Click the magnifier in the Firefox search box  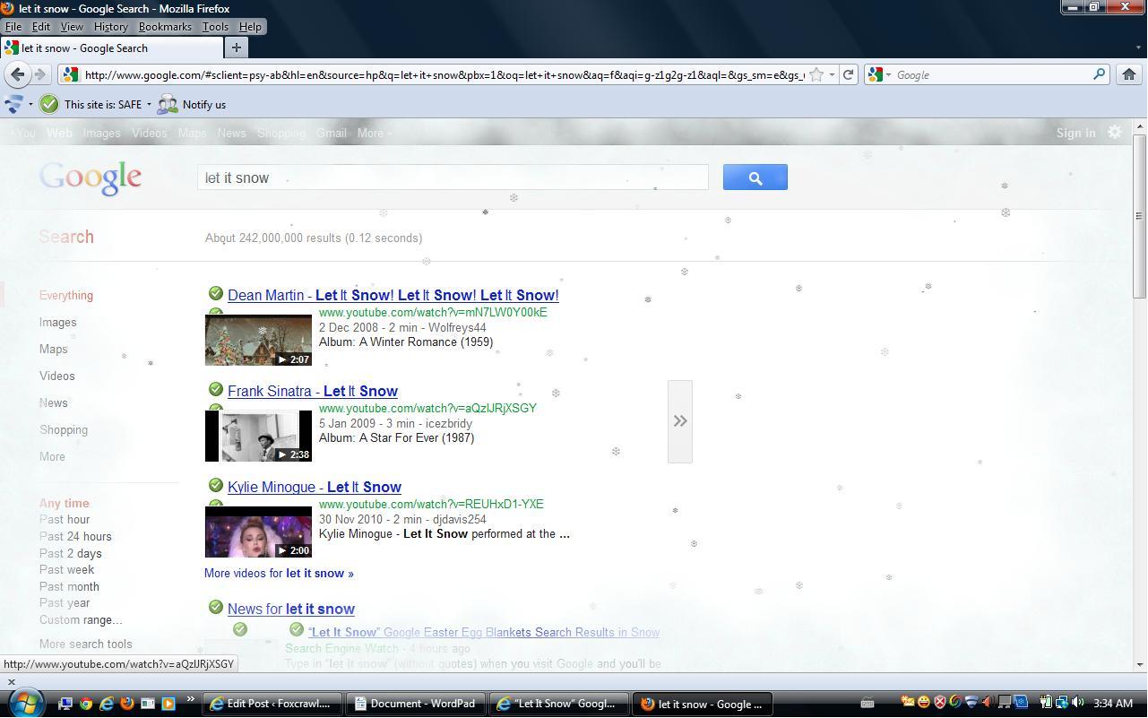click(x=1099, y=74)
